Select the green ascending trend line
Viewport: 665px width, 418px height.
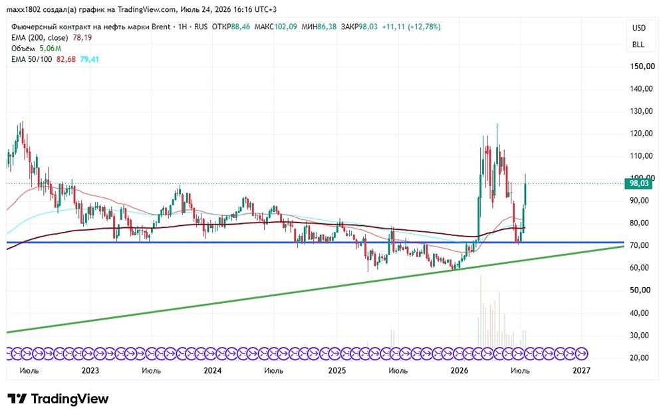pyautogui.click(x=315, y=289)
